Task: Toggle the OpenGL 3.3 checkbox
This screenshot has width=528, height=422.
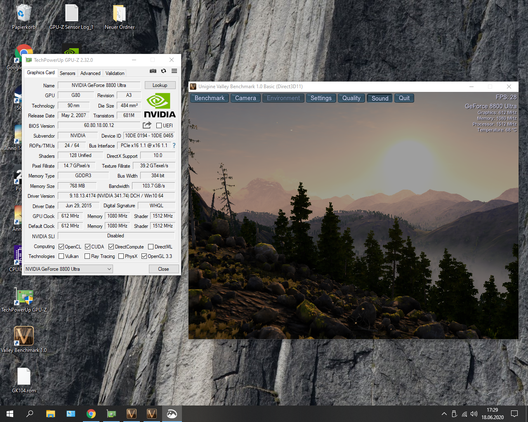Action: point(144,256)
